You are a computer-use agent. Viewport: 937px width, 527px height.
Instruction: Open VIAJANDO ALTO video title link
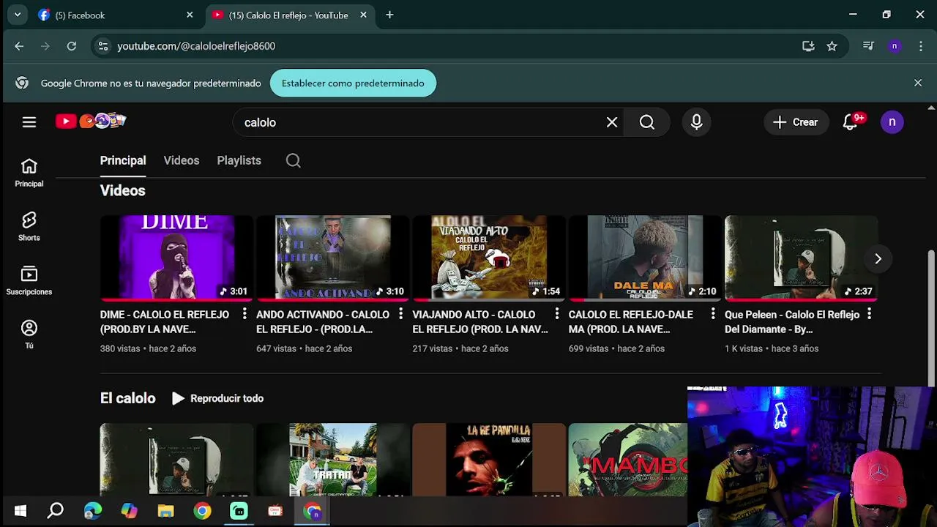click(x=480, y=322)
